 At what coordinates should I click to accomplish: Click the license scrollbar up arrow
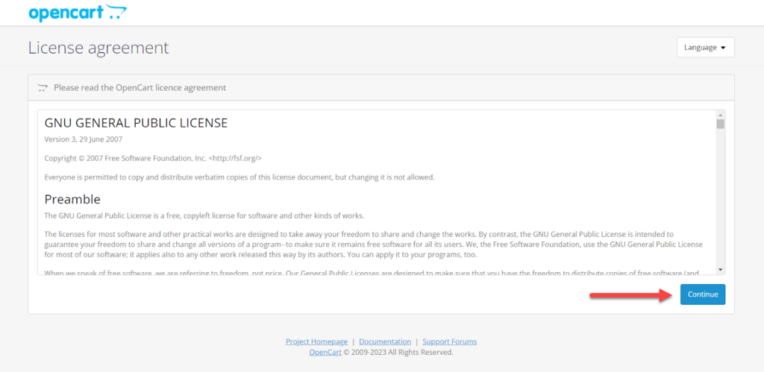(720, 114)
